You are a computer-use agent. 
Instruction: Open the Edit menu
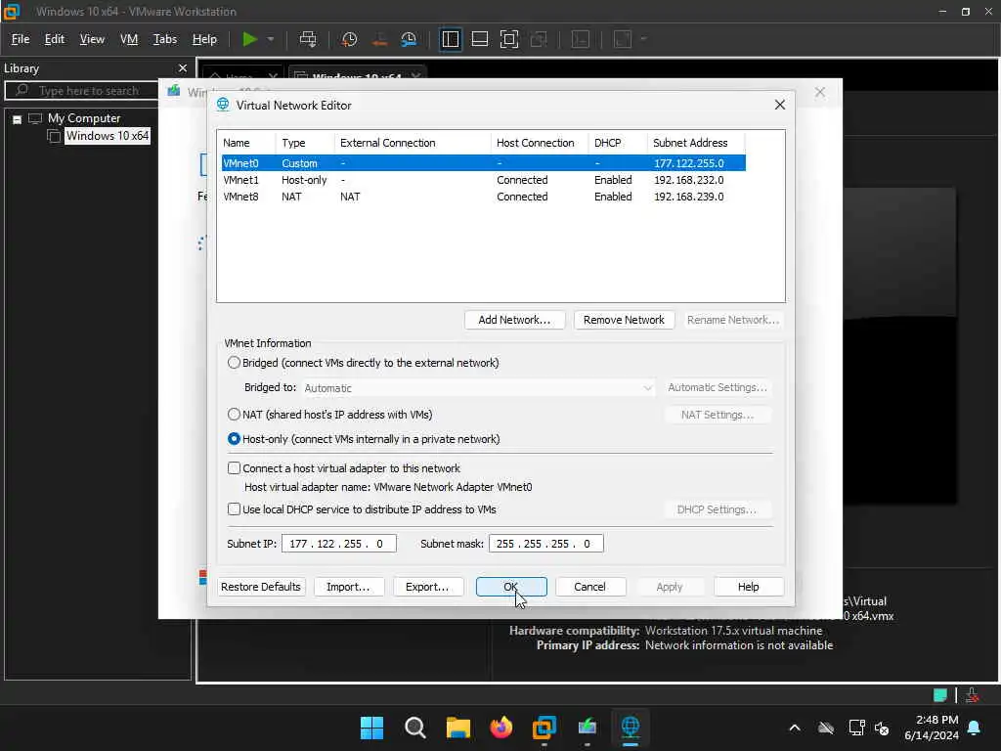point(55,39)
